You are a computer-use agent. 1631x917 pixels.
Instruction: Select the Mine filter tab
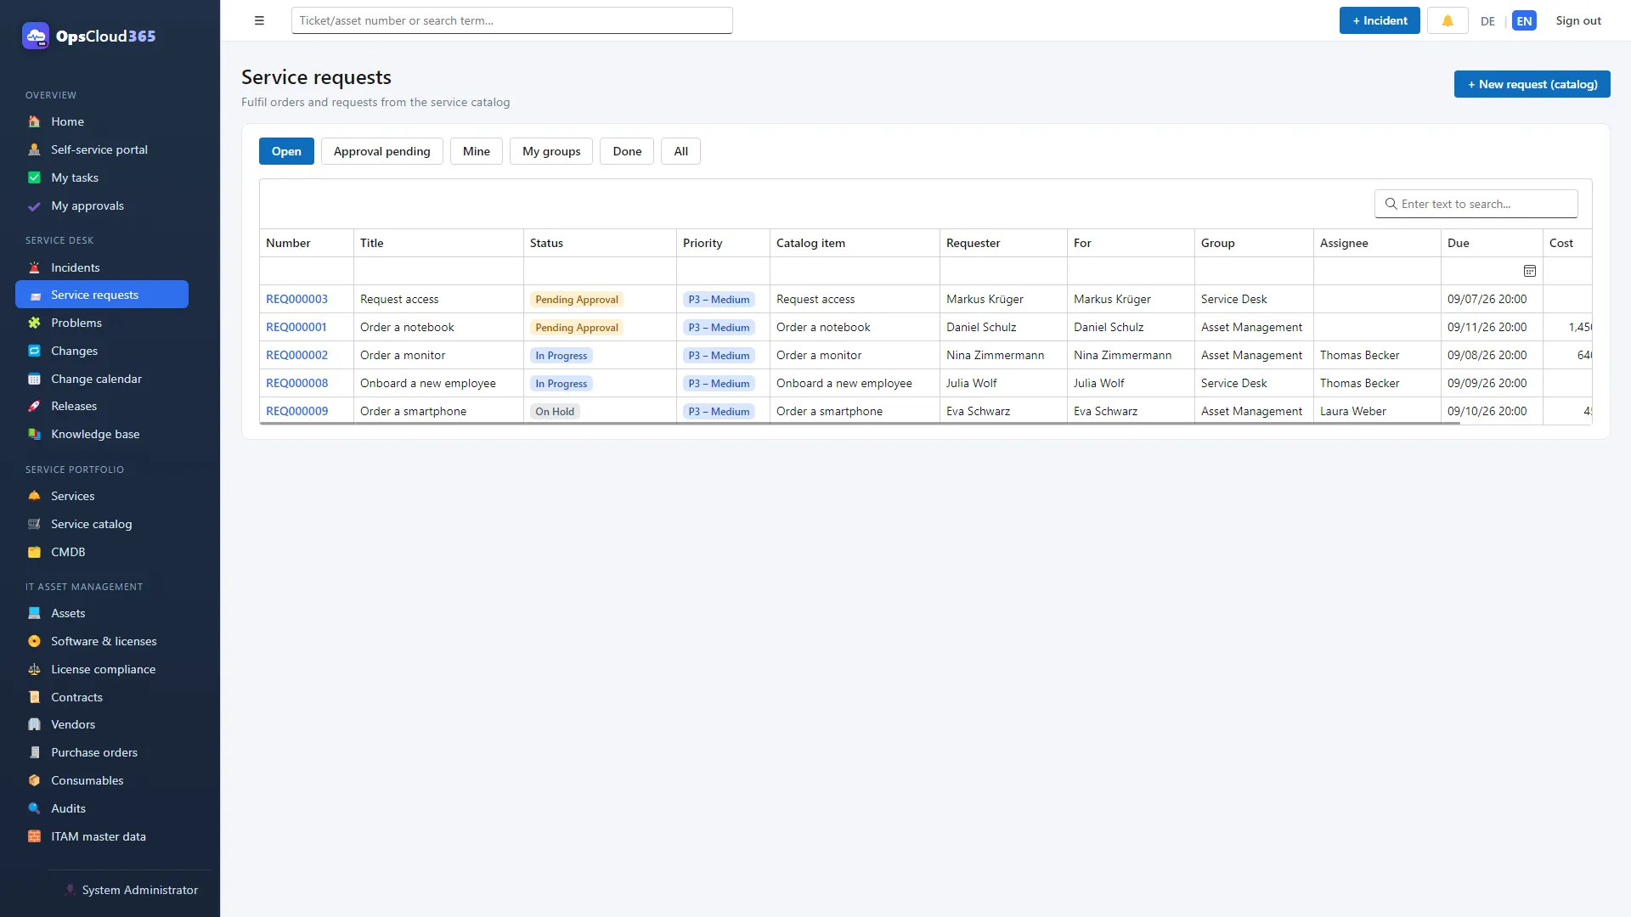click(477, 151)
